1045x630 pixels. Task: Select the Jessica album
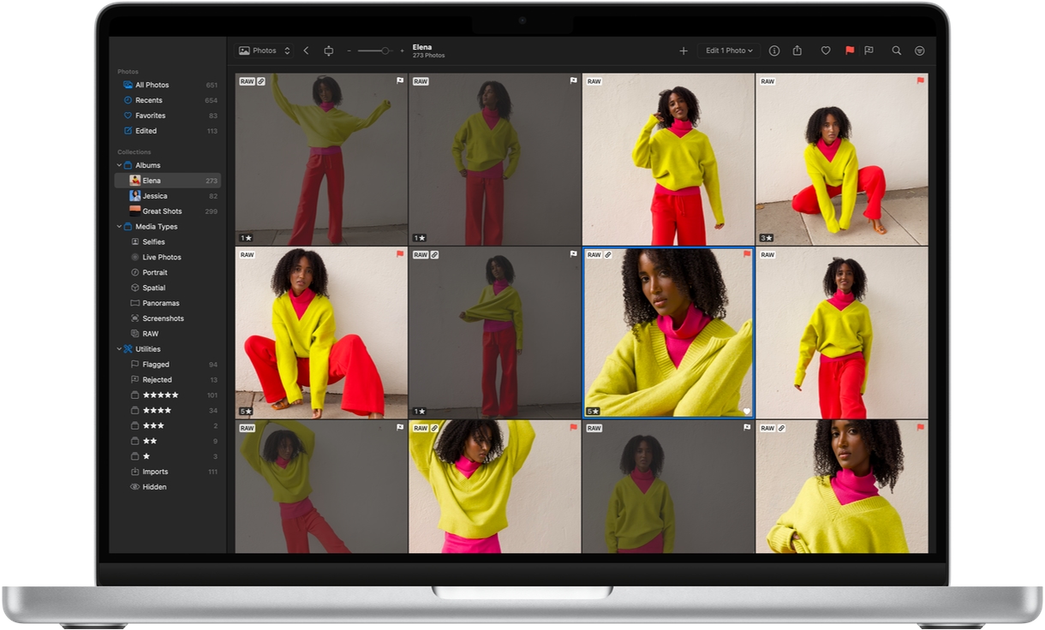(168, 196)
